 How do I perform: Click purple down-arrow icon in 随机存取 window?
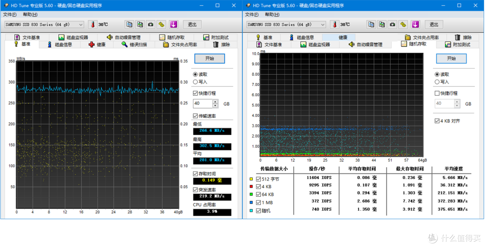[x=415, y=24]
